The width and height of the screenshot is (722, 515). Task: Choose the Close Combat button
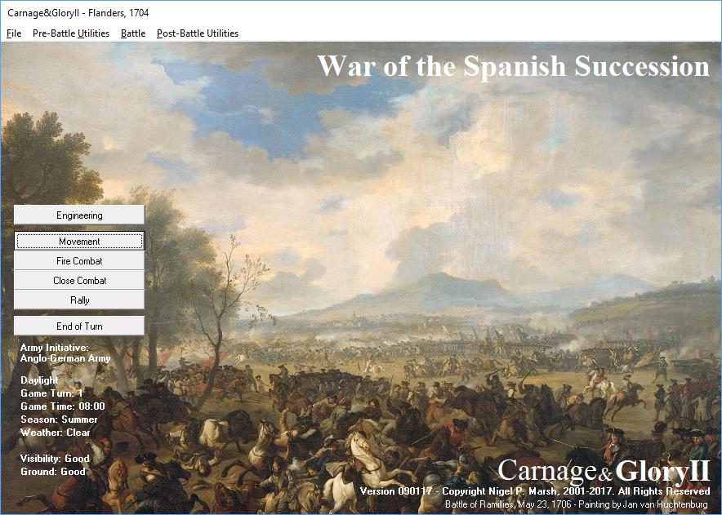[x=79, y=281]
